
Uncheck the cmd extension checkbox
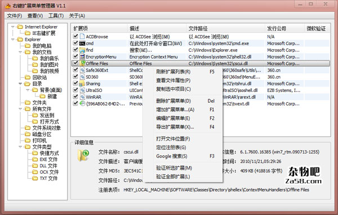75,43
